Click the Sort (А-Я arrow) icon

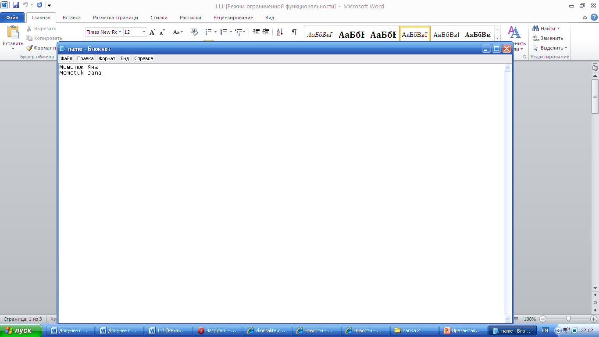pos(280,32)
